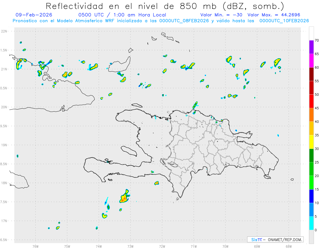Click the cyan 0-5 dBZ color band

(311, 223)
